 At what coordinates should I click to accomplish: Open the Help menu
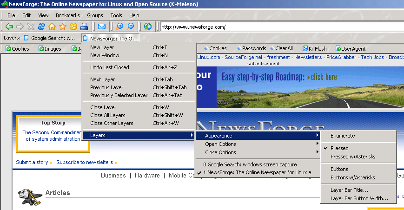(134, 15)
